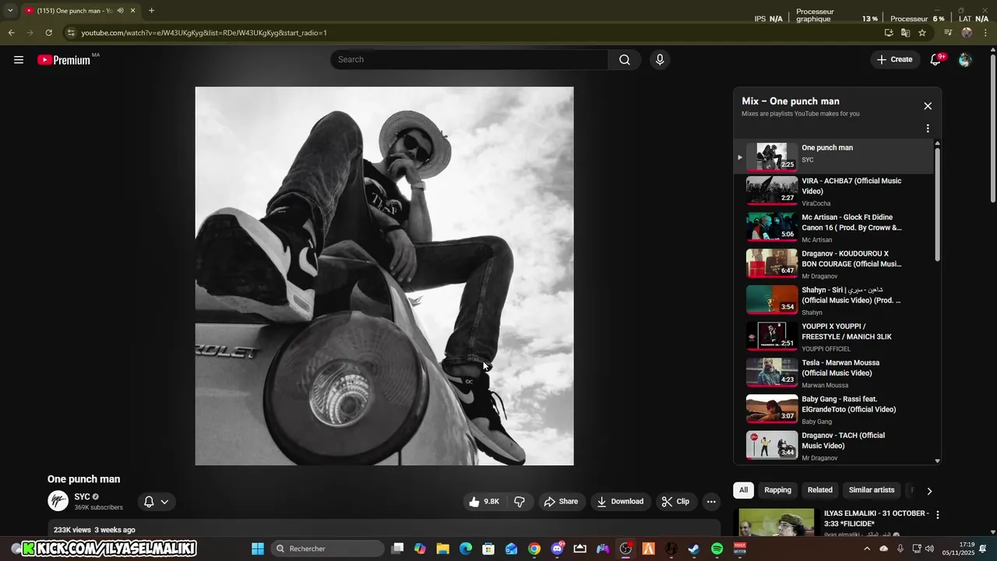Screen dimensions: 997x561
Task: Focus the YouTube search field
Action: [470, 60]
